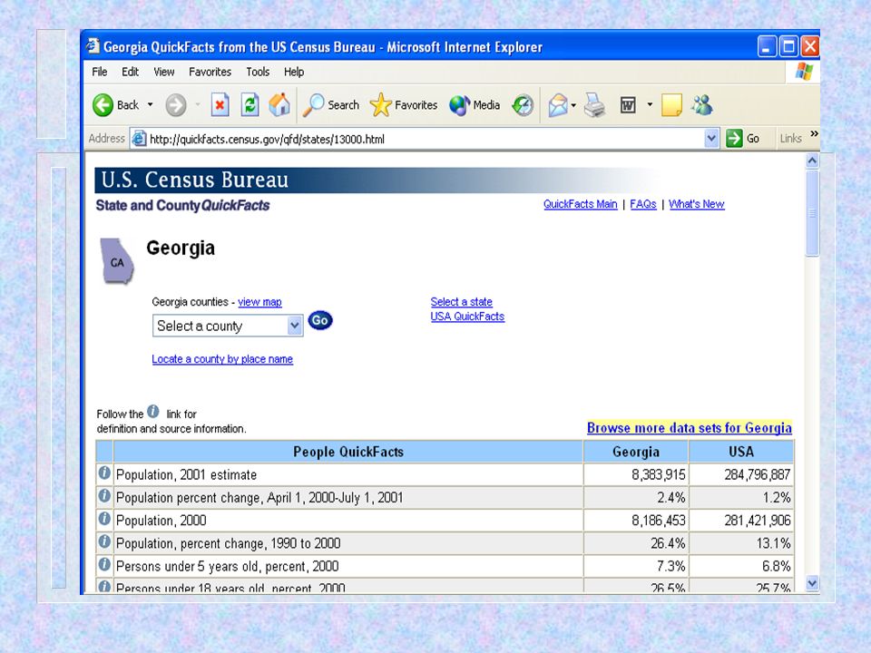Launch the Messenger people icon
The height and width of the screenshot is (653, 871).
[x=702, y=105]
